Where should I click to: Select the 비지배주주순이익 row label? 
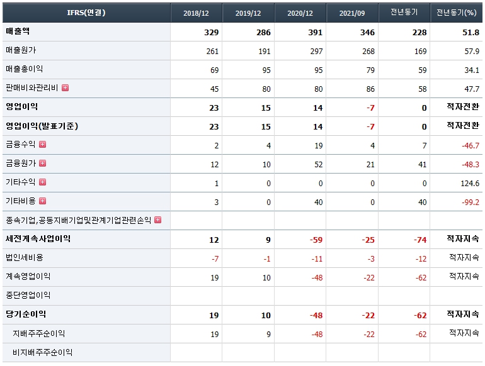click(x=42, y=352)
